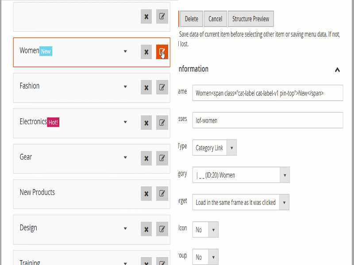Click the X icon on Gear row
The image size is (354, 265).
[x=146, y=158]
